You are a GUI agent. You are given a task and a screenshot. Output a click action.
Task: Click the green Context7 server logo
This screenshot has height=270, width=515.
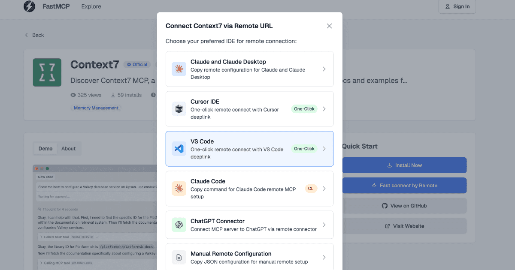click(x=47, y=72)
